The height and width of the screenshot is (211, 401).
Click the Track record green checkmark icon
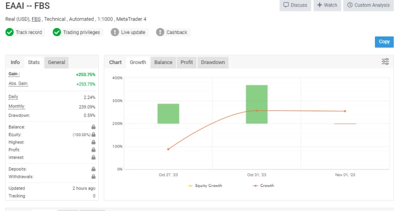click(x=10, y=32)
